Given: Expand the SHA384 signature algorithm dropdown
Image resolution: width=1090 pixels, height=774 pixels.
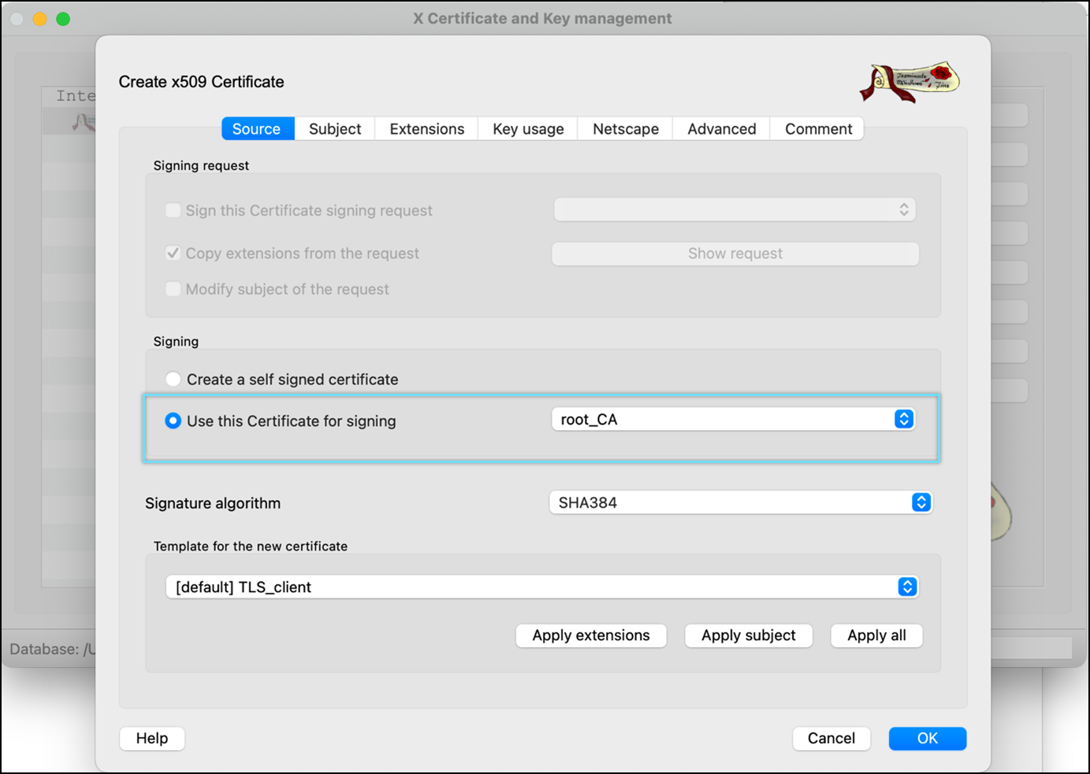Looking at the screenshot, I should click(740, 502).
